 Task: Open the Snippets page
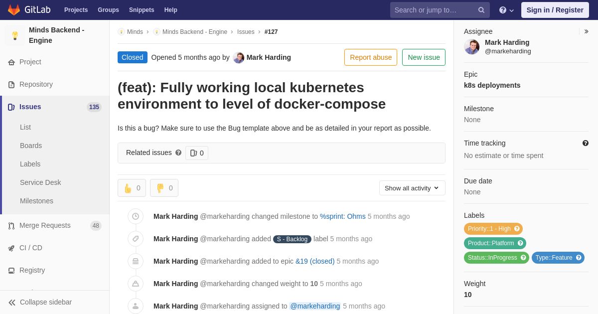pyautogui.click(x=142, y=10)
